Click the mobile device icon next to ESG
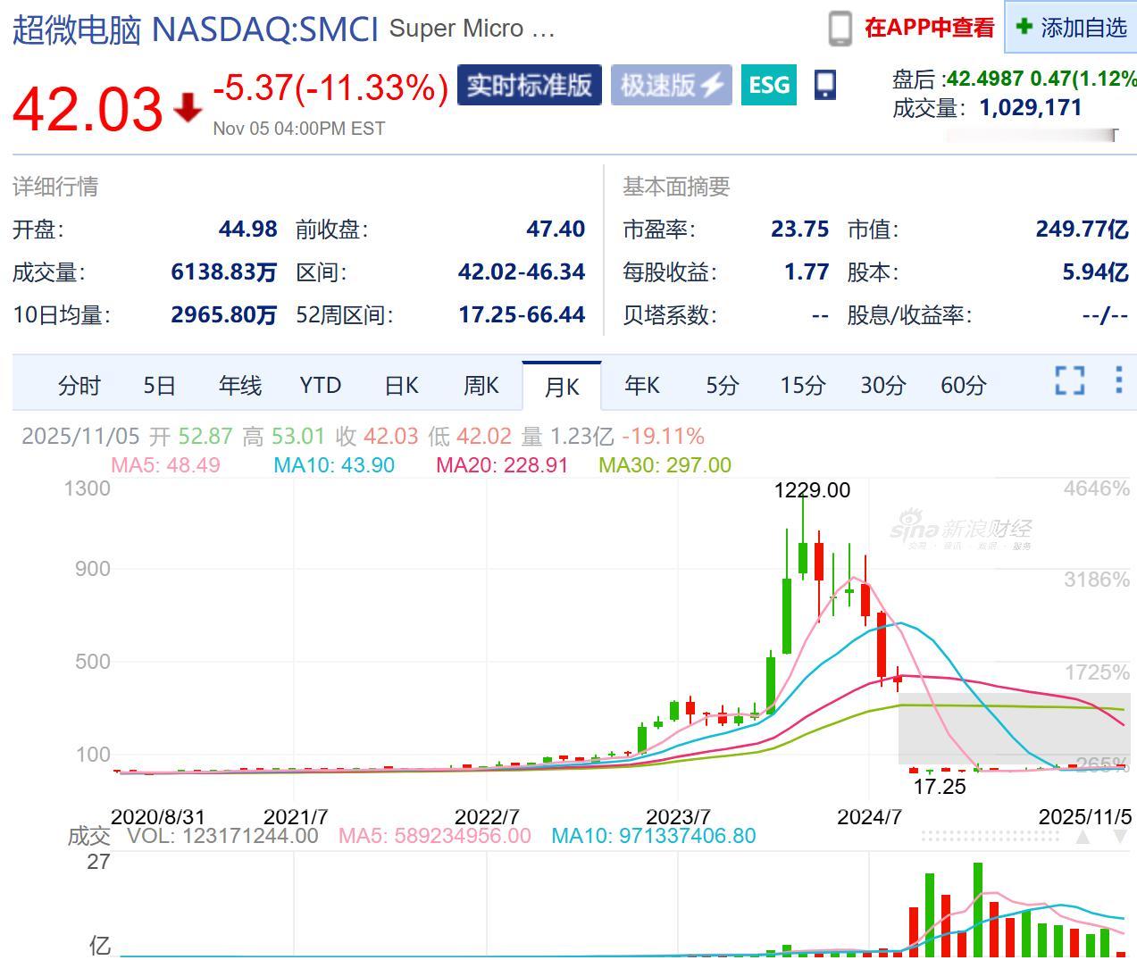Screen dimensions: 1137x960 tap(824, 84)
